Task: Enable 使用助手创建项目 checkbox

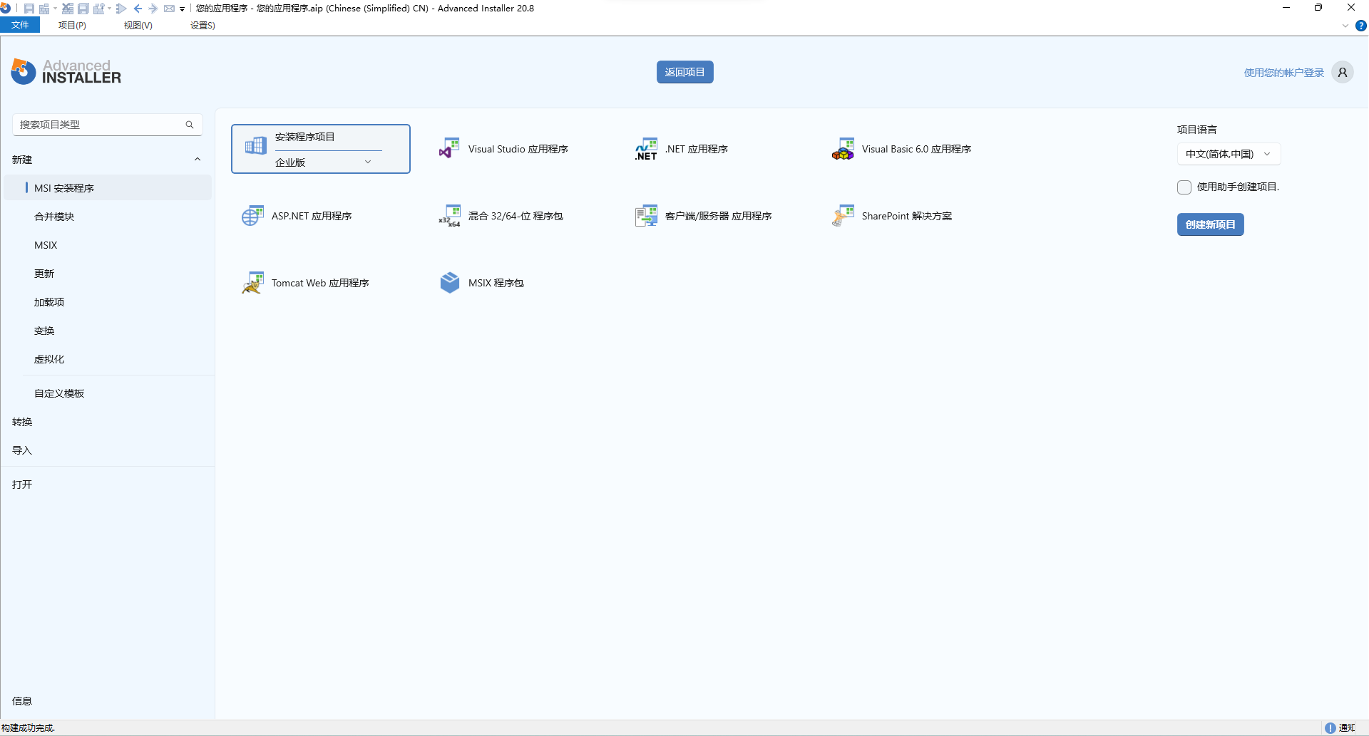Action: [x=1184, y=187]
